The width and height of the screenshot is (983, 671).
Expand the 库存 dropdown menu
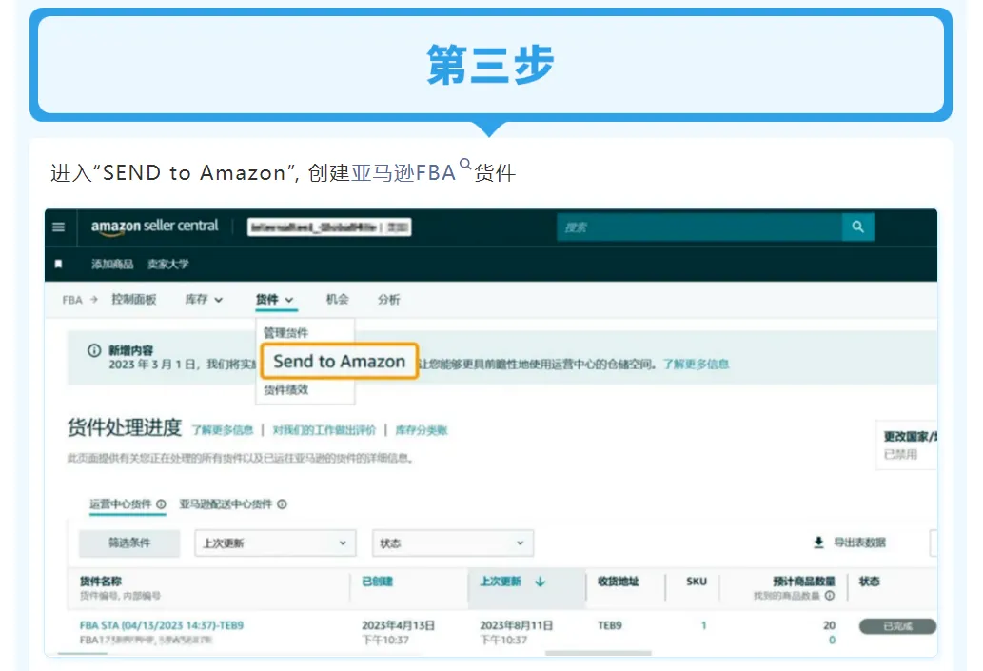coord(204,300)
